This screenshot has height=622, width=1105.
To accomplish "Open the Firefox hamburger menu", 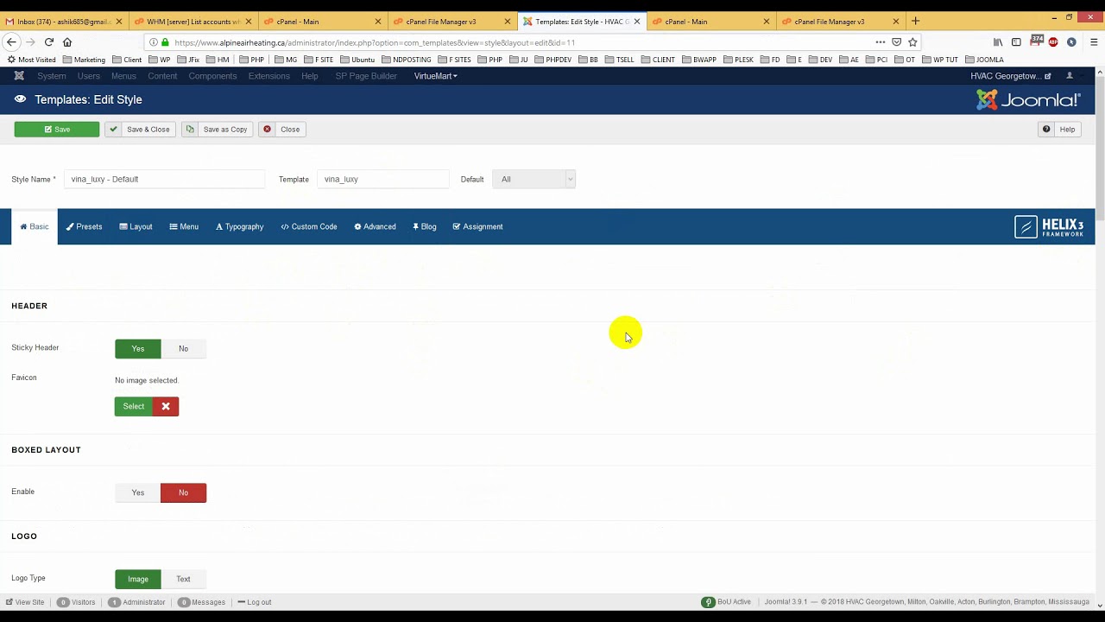I will point(1093,41).
